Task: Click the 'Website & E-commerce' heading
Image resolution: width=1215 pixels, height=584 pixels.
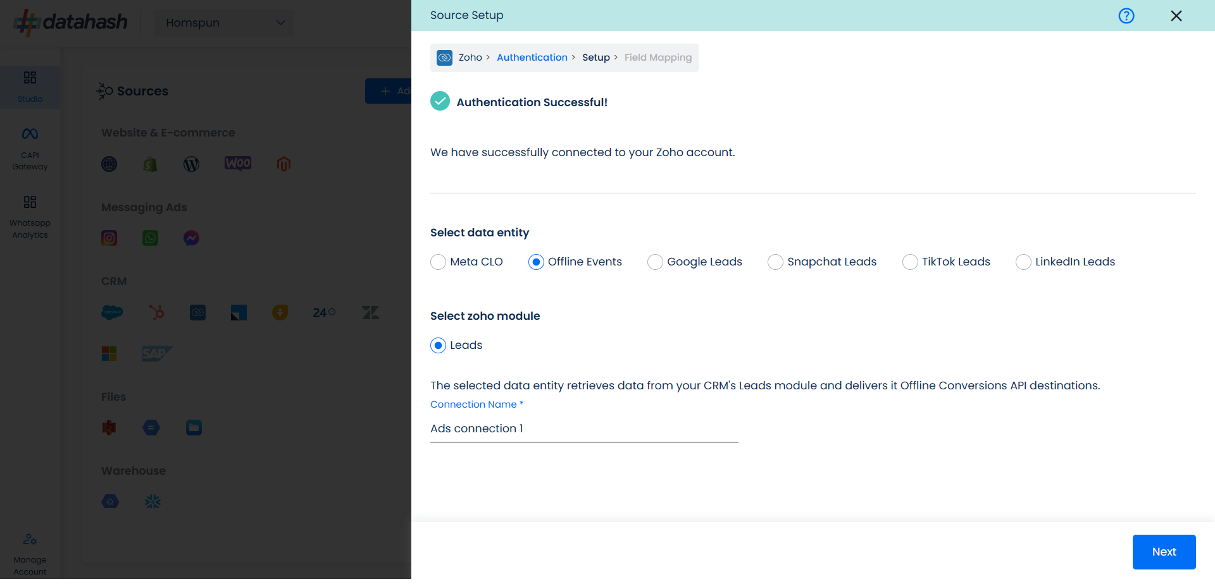Action: [x=168, y=133]
